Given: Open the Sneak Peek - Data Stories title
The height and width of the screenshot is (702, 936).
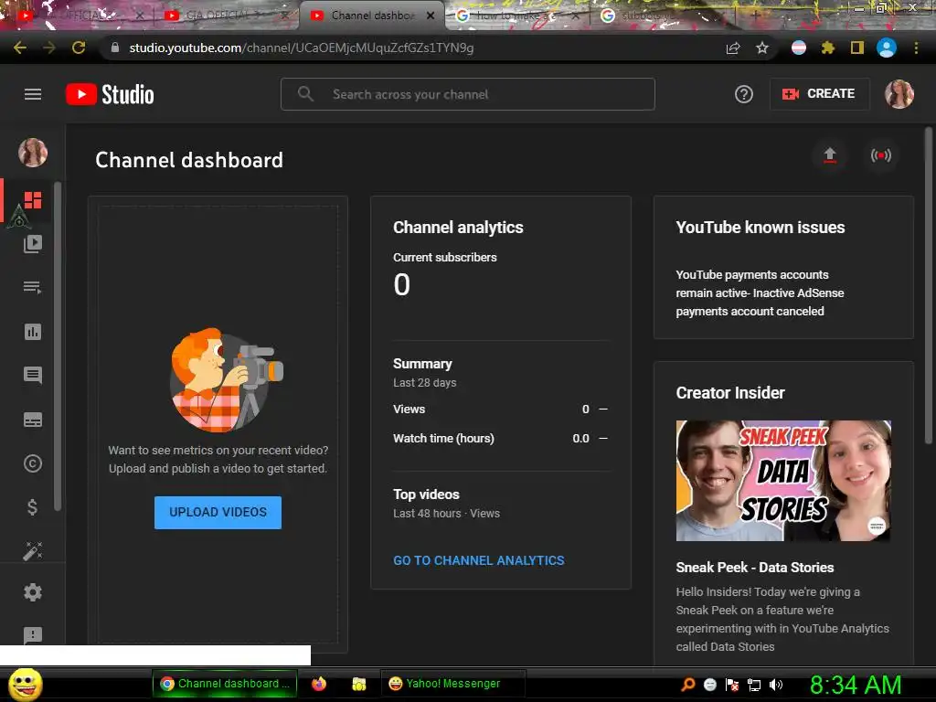Looking at the screenshot, I should click(x=754, y=567).
